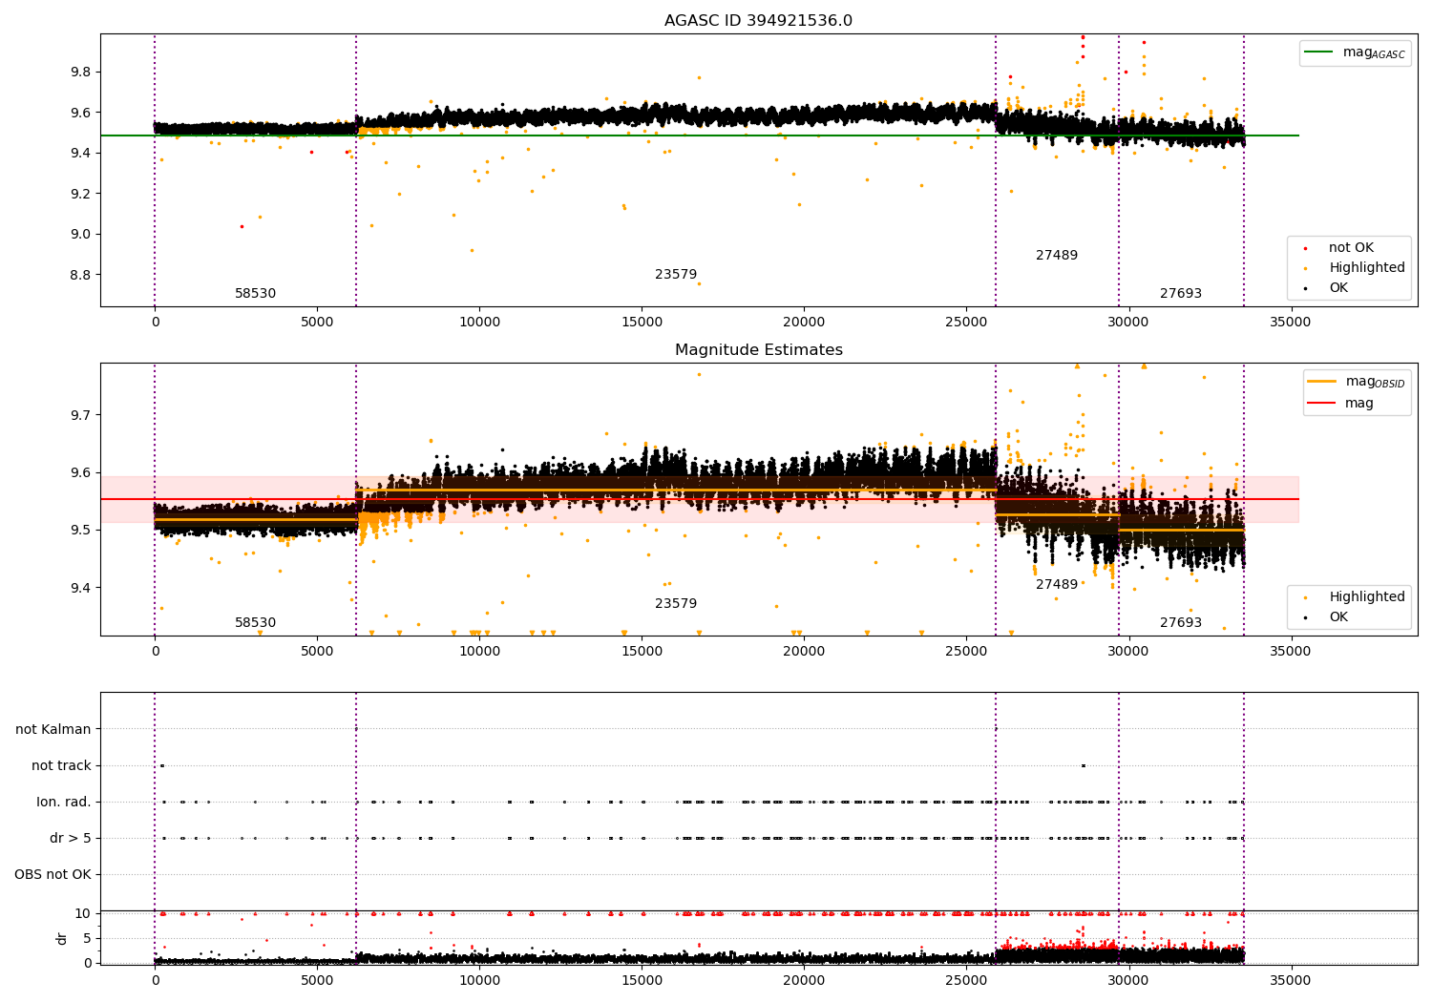Click the rotated 'dr' axis label
Viewport: 1432px width, 1002px height.
(62, 938)
